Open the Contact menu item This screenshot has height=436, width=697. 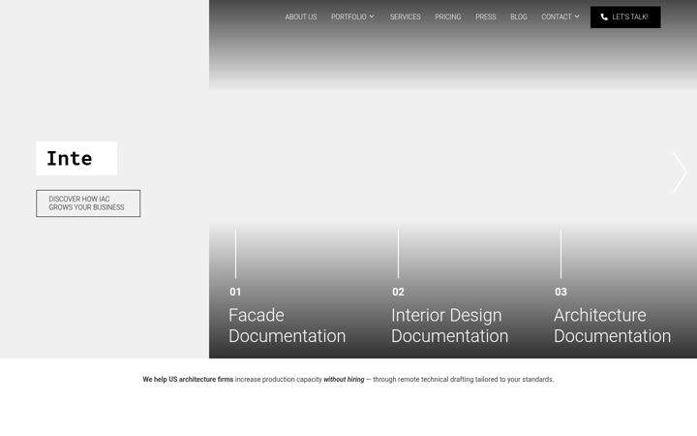557,16
